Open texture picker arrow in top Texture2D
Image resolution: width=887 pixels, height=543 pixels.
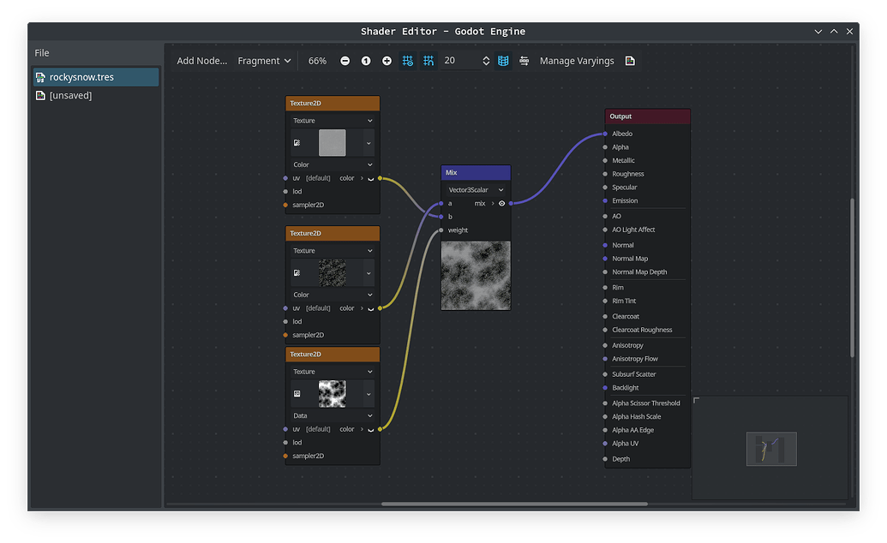click(369, 143)
